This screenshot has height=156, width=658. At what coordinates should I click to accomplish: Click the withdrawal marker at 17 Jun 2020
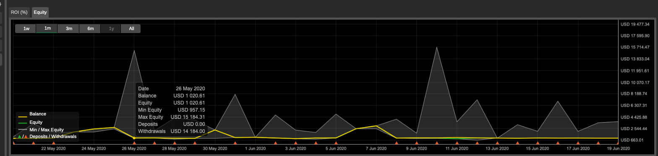pos(578,143)
